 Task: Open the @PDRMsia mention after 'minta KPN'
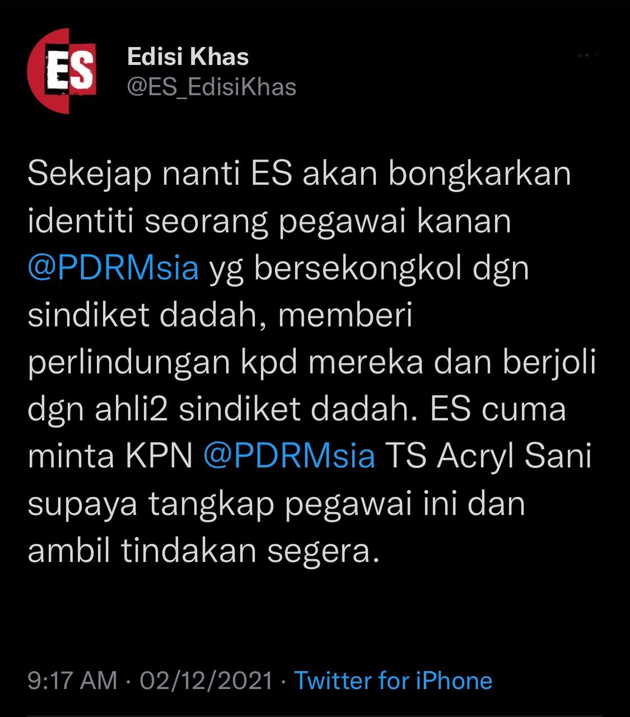289,456
